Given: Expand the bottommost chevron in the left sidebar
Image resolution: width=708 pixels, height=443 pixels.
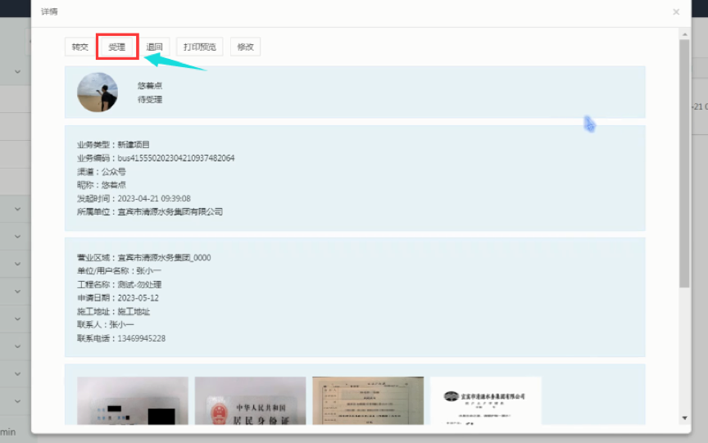Looking at the screenshot, I should [17, 401].
